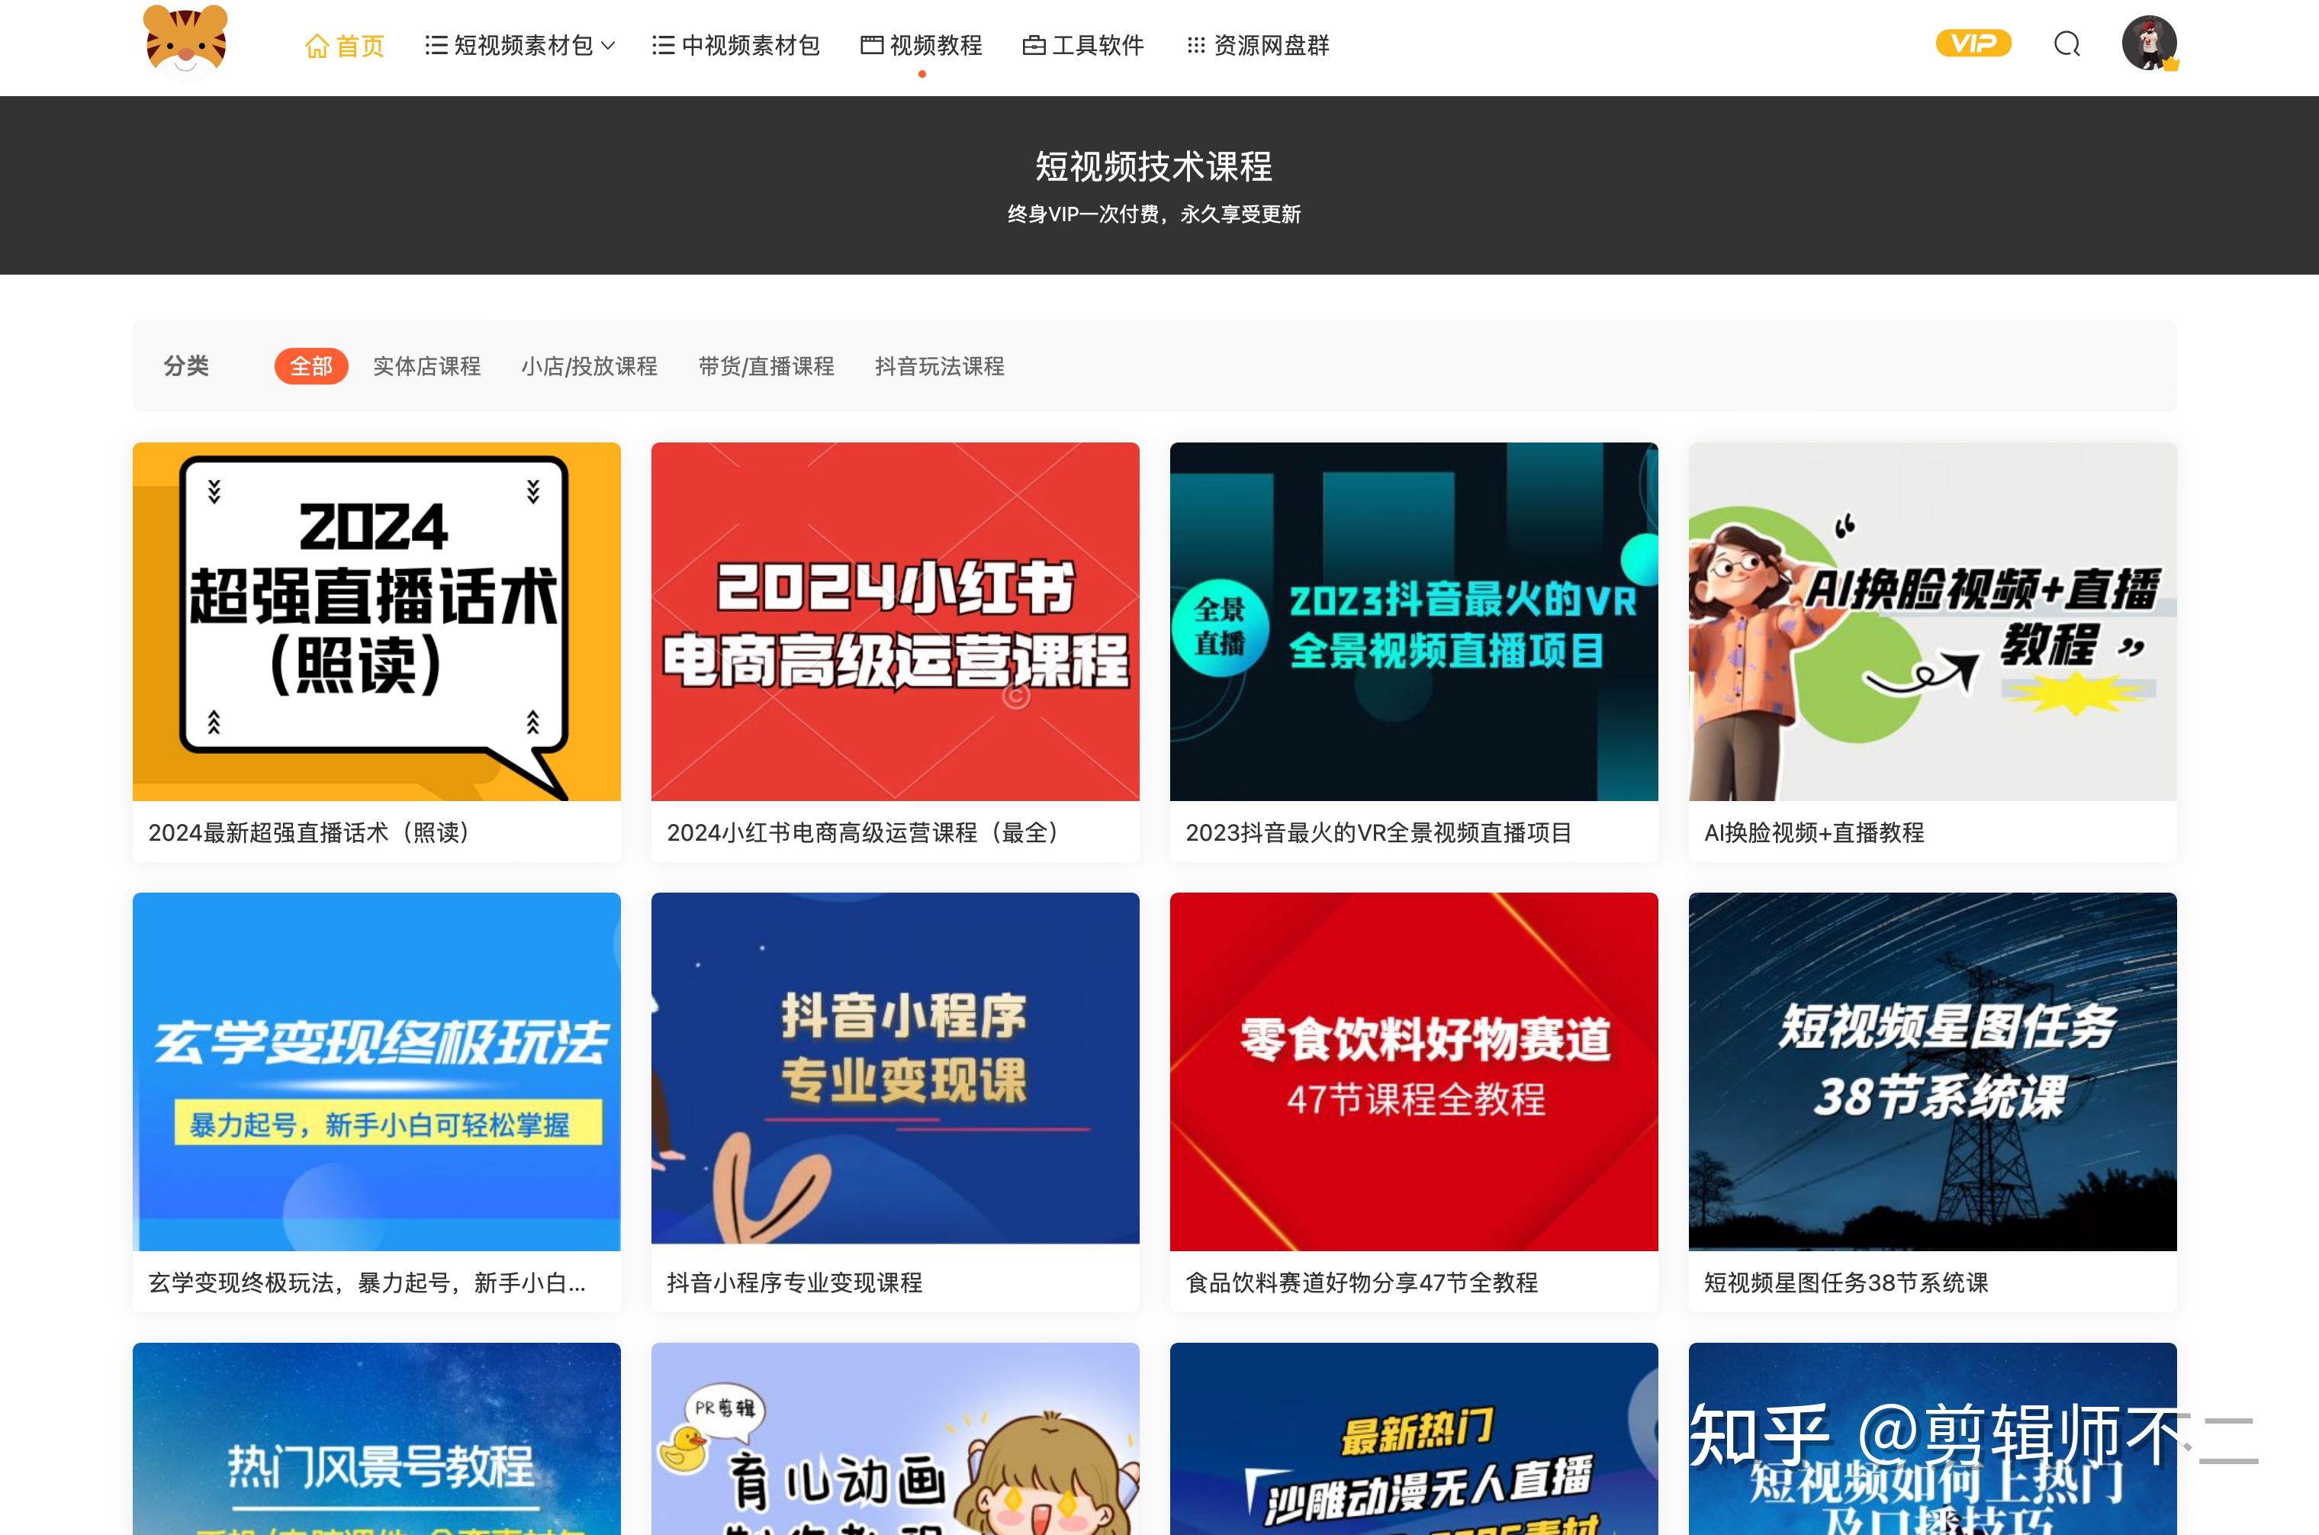Open 工具软件 briefcase menu item

click(x=1082, y=45)
